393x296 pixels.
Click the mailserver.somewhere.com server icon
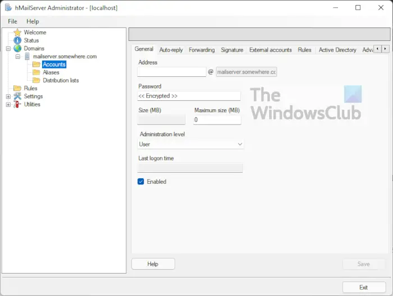point(27,57)
